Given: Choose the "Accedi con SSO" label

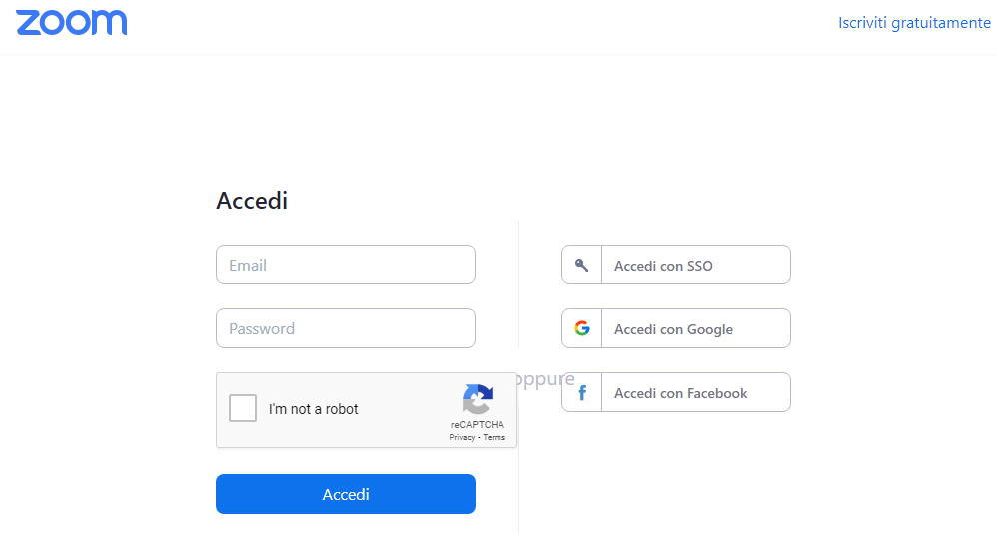Looking at the screenshot, I should [663, 266].
